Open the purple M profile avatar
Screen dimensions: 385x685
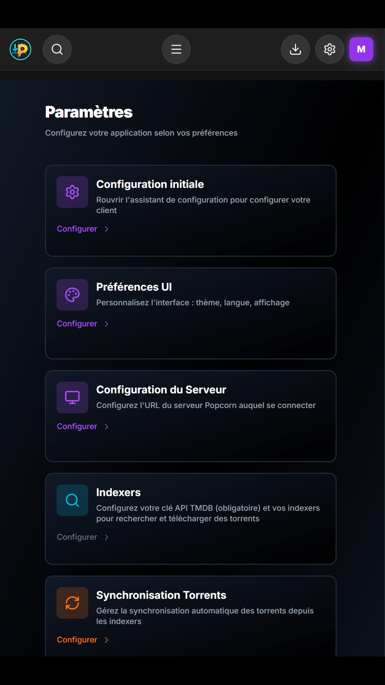coord(361,49)
